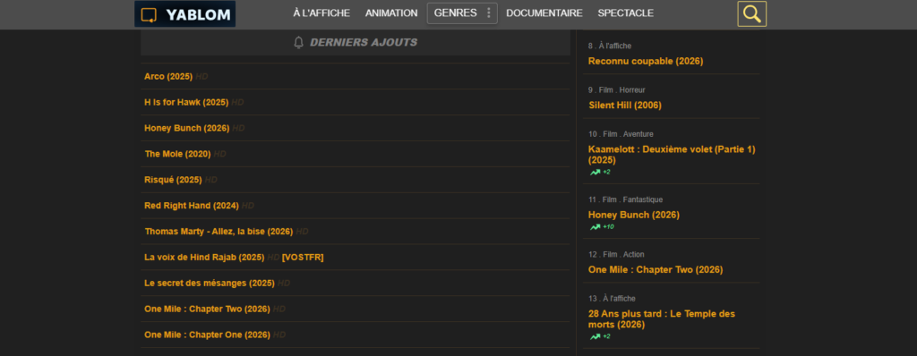Open Honey Bunch (2026) at rank 11
The width and height of the screenshot is (917, 356).
coord(634,215)
